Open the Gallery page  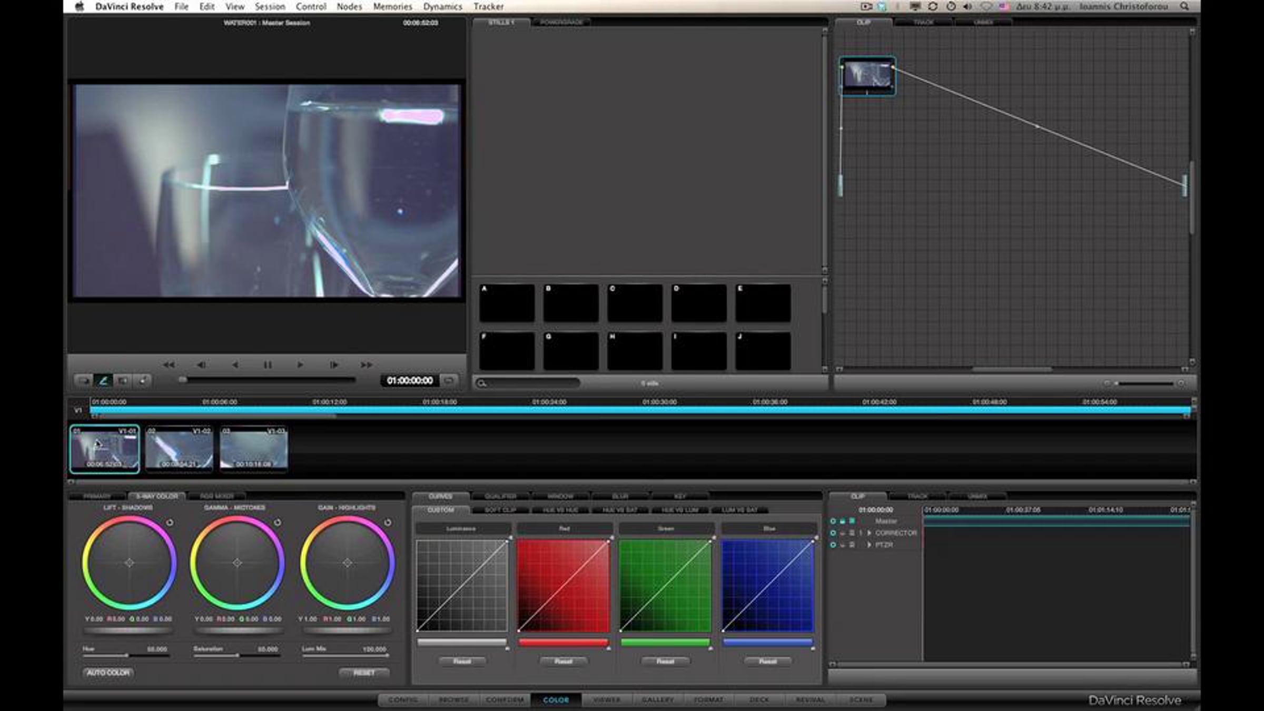[x=657, y=700]
